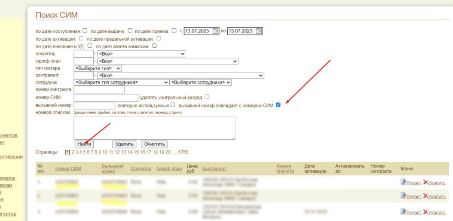Sort table by 'Анкета принята' column
Image resolution: width=453 pixels, height=221 pixels.
pyautogui.click(x=285, y=169)
